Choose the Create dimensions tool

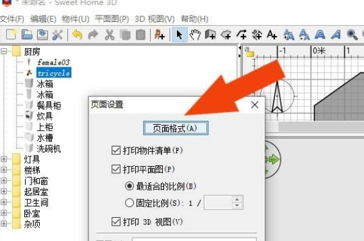[x=257, y=35]
